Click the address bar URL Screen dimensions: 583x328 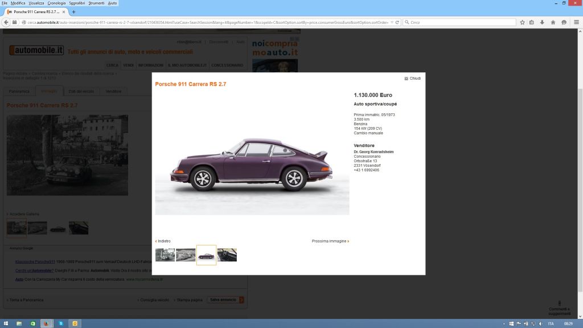(x=207, y=22)
